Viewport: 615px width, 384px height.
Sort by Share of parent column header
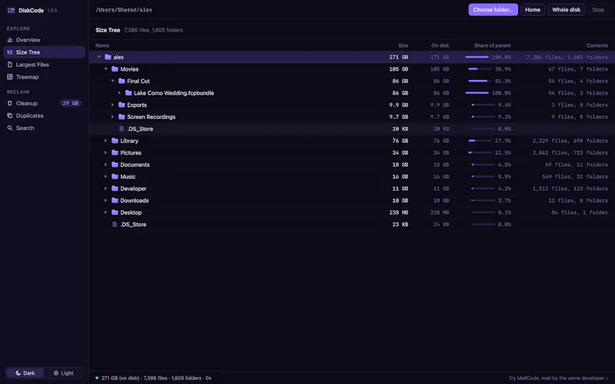pyautogui.click(x=492, y=45)
